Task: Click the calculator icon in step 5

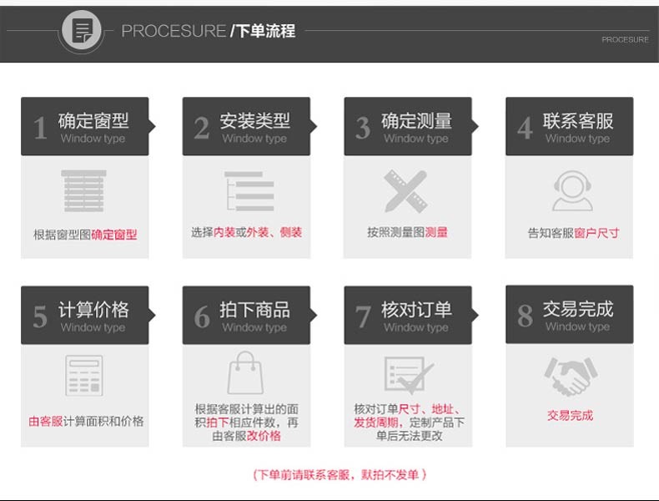Action: (84, 375)
